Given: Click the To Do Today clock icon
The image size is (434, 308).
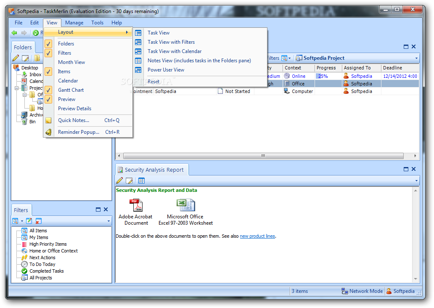Looking at the screenshot, I should [24, 264].
